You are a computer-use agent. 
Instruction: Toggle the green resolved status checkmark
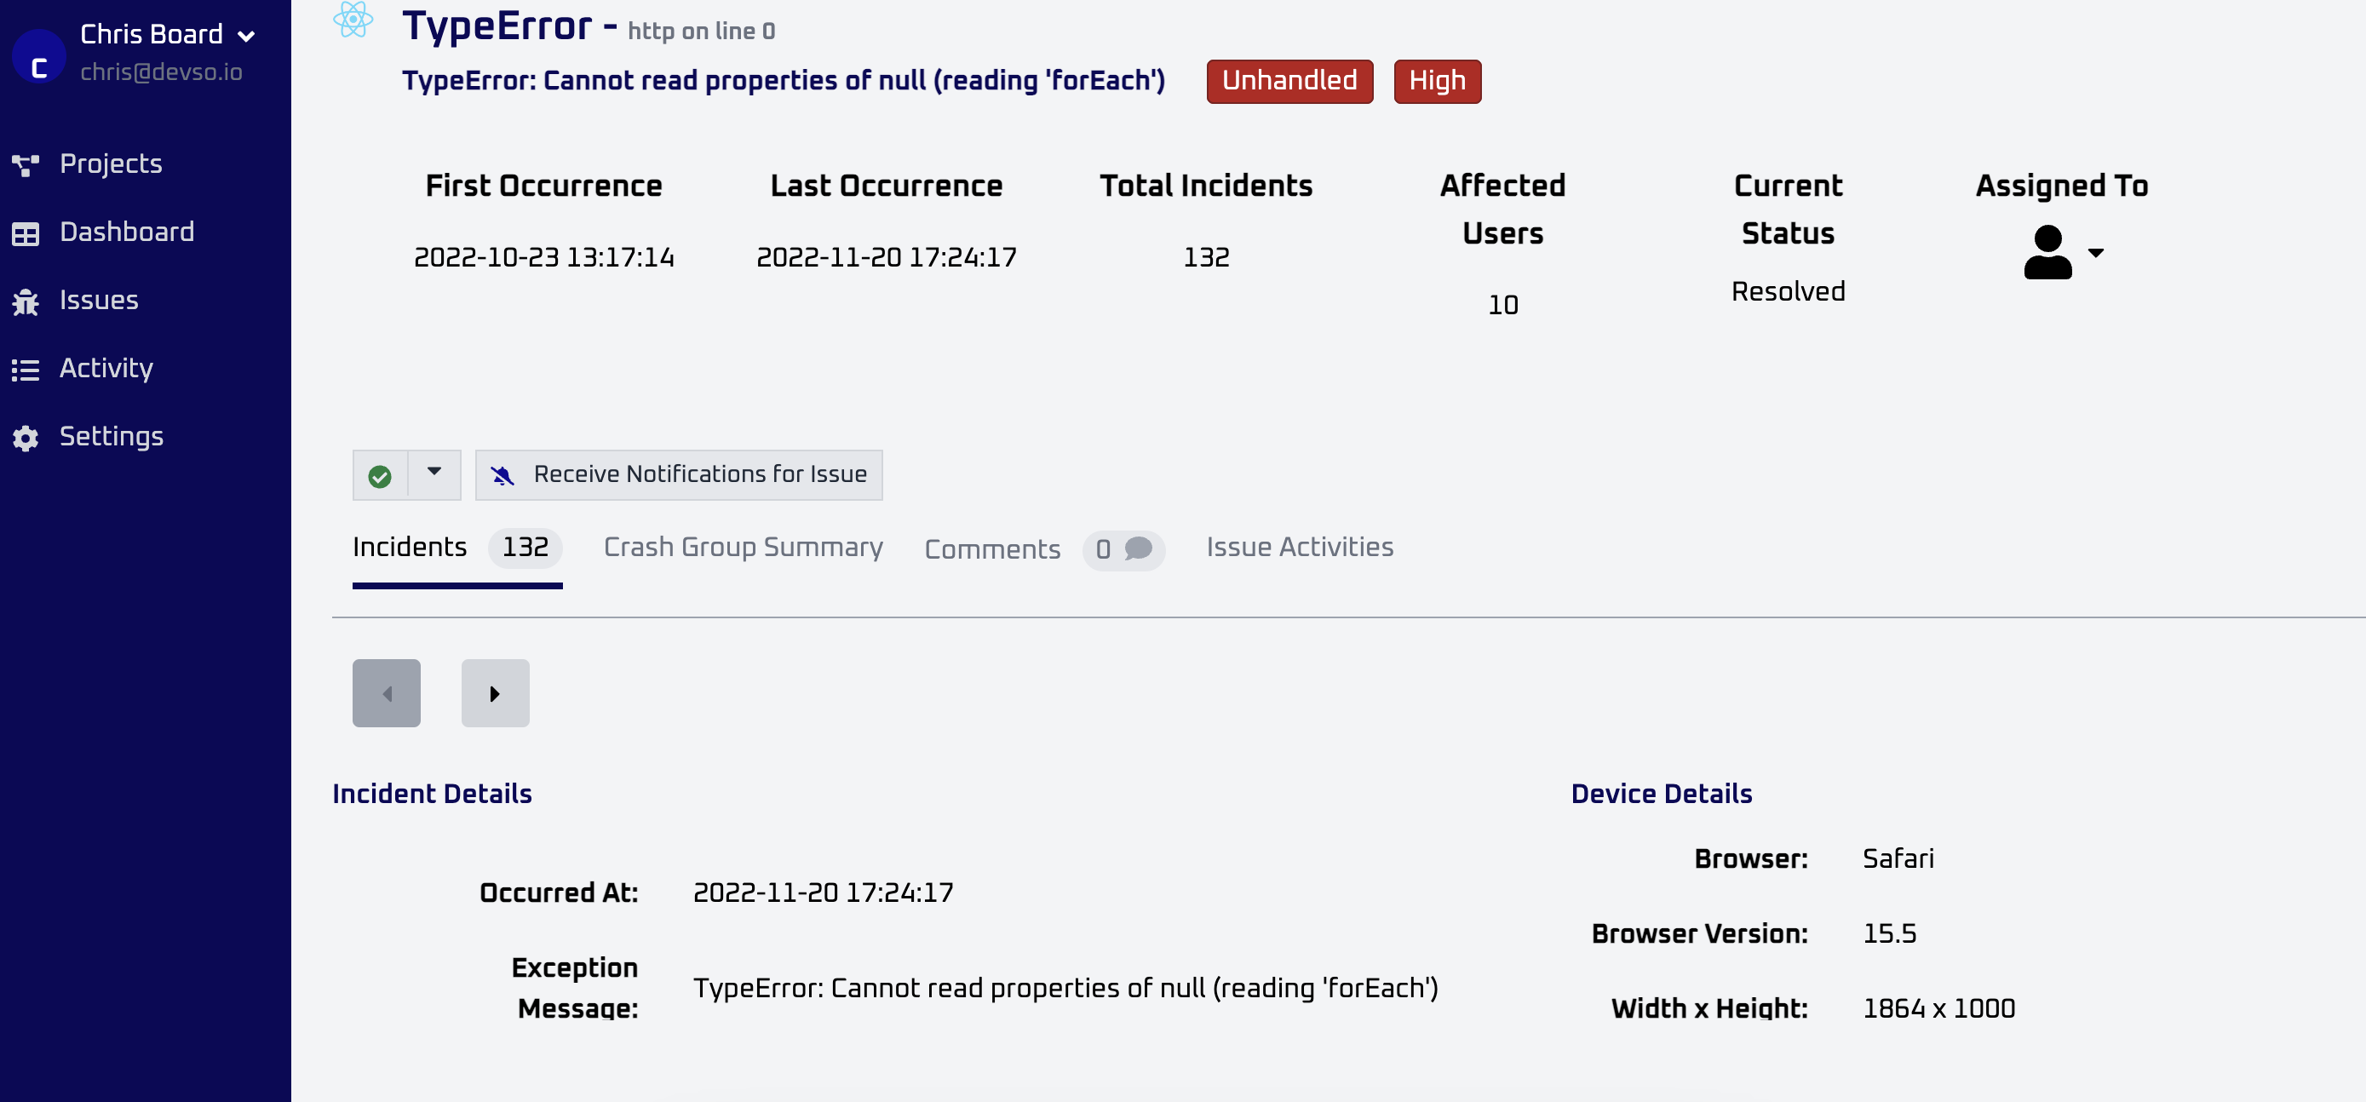(x=379, y=476)
